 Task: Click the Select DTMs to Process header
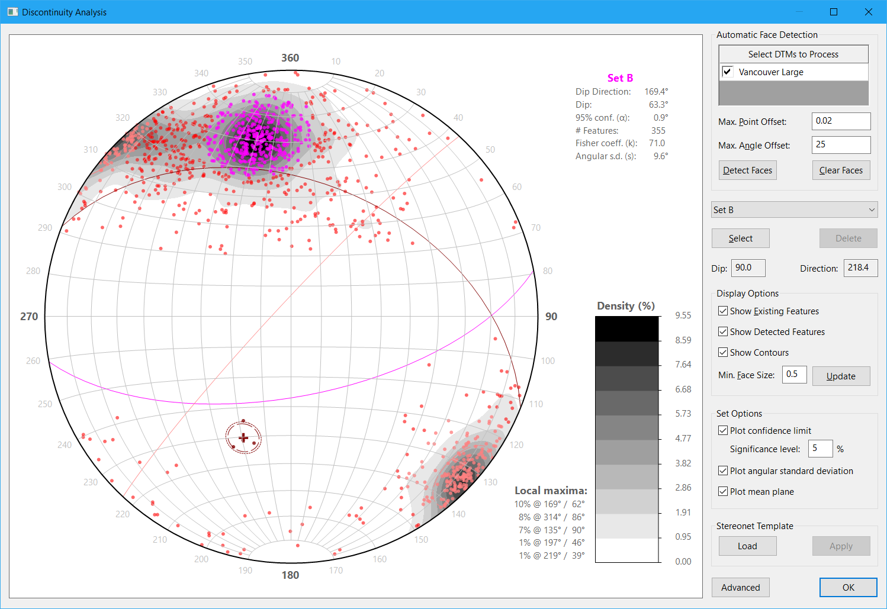tap(793, 54)
